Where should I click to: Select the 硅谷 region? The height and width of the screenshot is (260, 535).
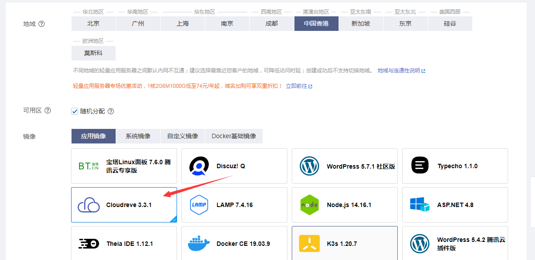(450, 23)
